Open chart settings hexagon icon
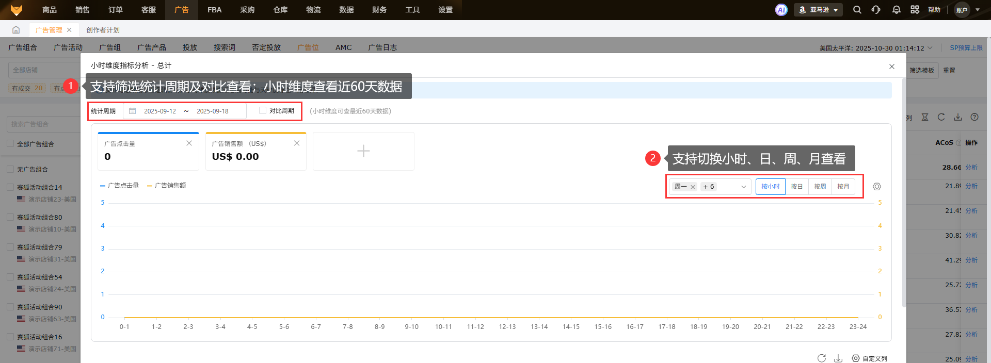This screenshot has height=363, width=991. pos(876,187)
